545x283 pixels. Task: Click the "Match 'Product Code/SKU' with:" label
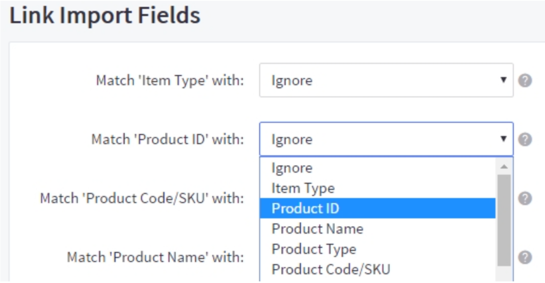click(142, 199)
